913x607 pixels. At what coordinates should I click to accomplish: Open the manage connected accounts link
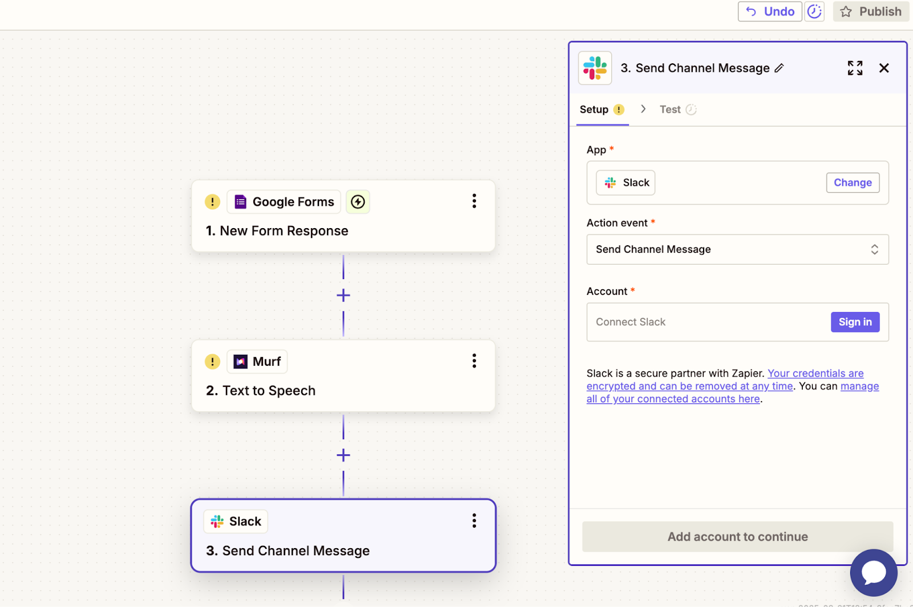click(x=673, y=398)
